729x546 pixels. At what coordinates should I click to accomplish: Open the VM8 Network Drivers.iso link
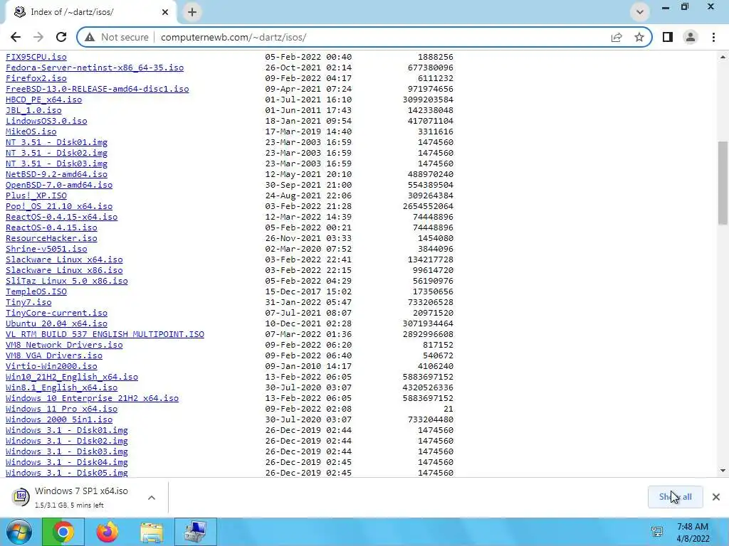[64, 346]
